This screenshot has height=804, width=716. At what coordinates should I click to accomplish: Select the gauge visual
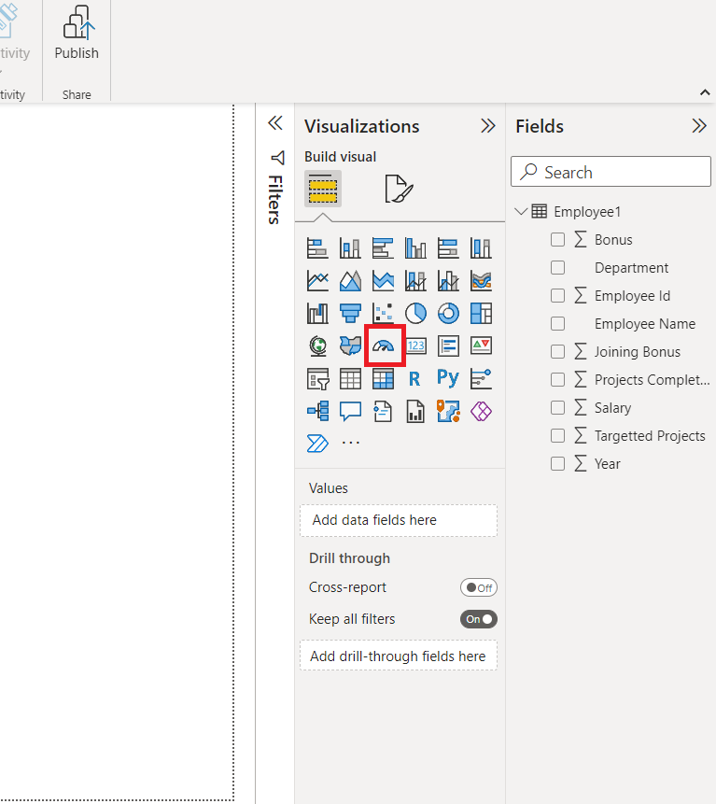(384, 346)
